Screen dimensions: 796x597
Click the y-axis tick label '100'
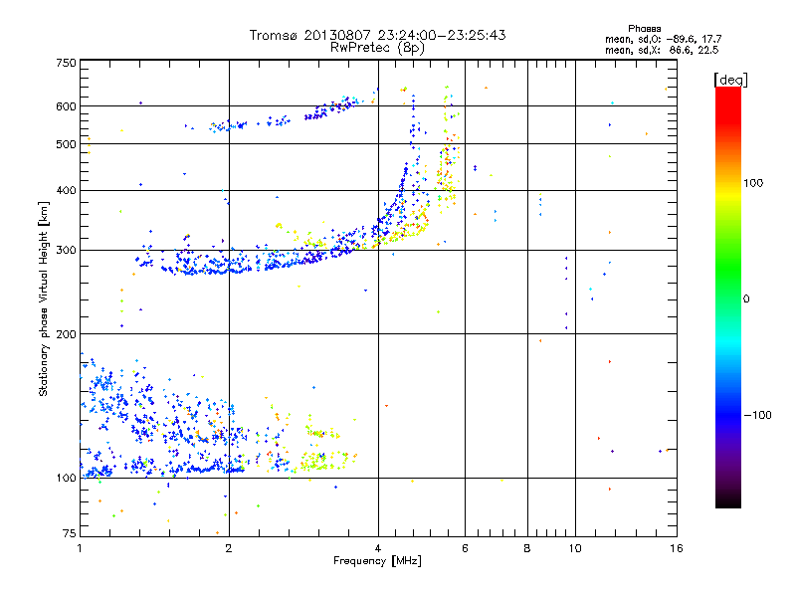pyautogui.click(x=66, y=479)
